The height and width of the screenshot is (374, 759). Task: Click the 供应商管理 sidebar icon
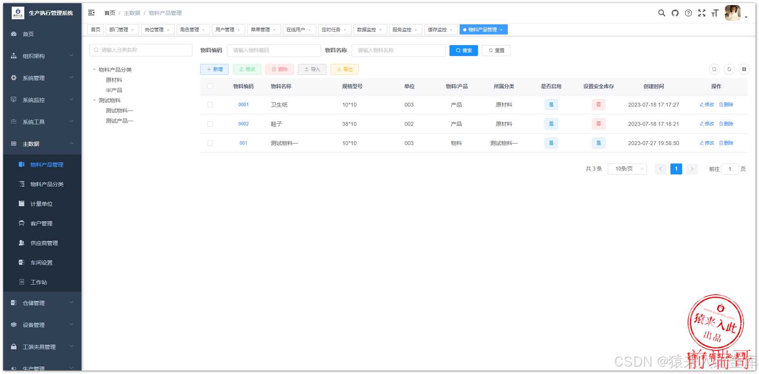[22, 243]
